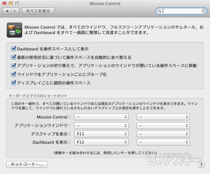Click the 'Dashboard を表示 :' label
This screenshot has width=210, height=174.
[52, 142]
